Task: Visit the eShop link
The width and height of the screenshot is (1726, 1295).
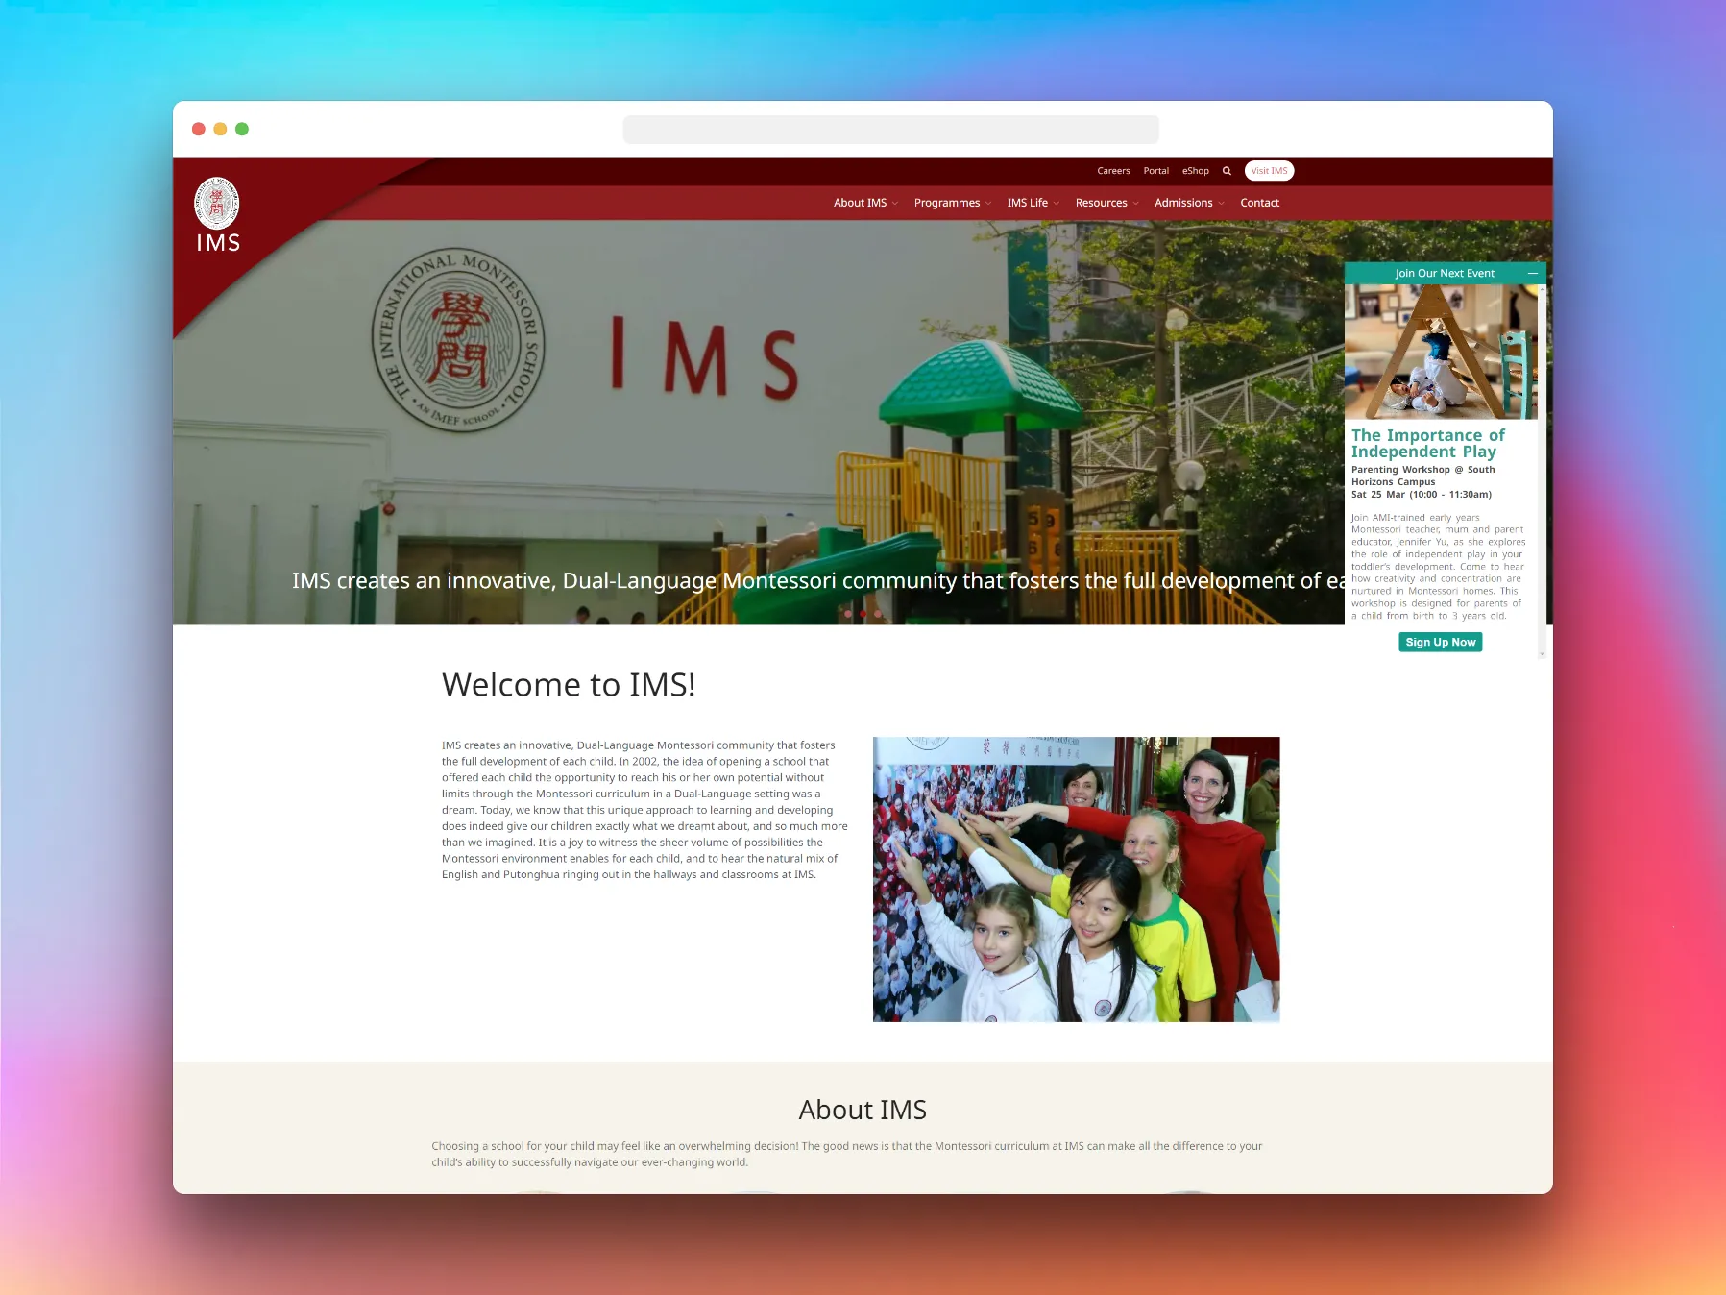Action: click(x=1195, y=171)
